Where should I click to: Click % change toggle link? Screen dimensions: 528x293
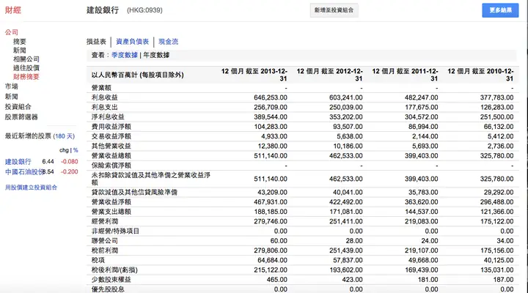(76, 150)
